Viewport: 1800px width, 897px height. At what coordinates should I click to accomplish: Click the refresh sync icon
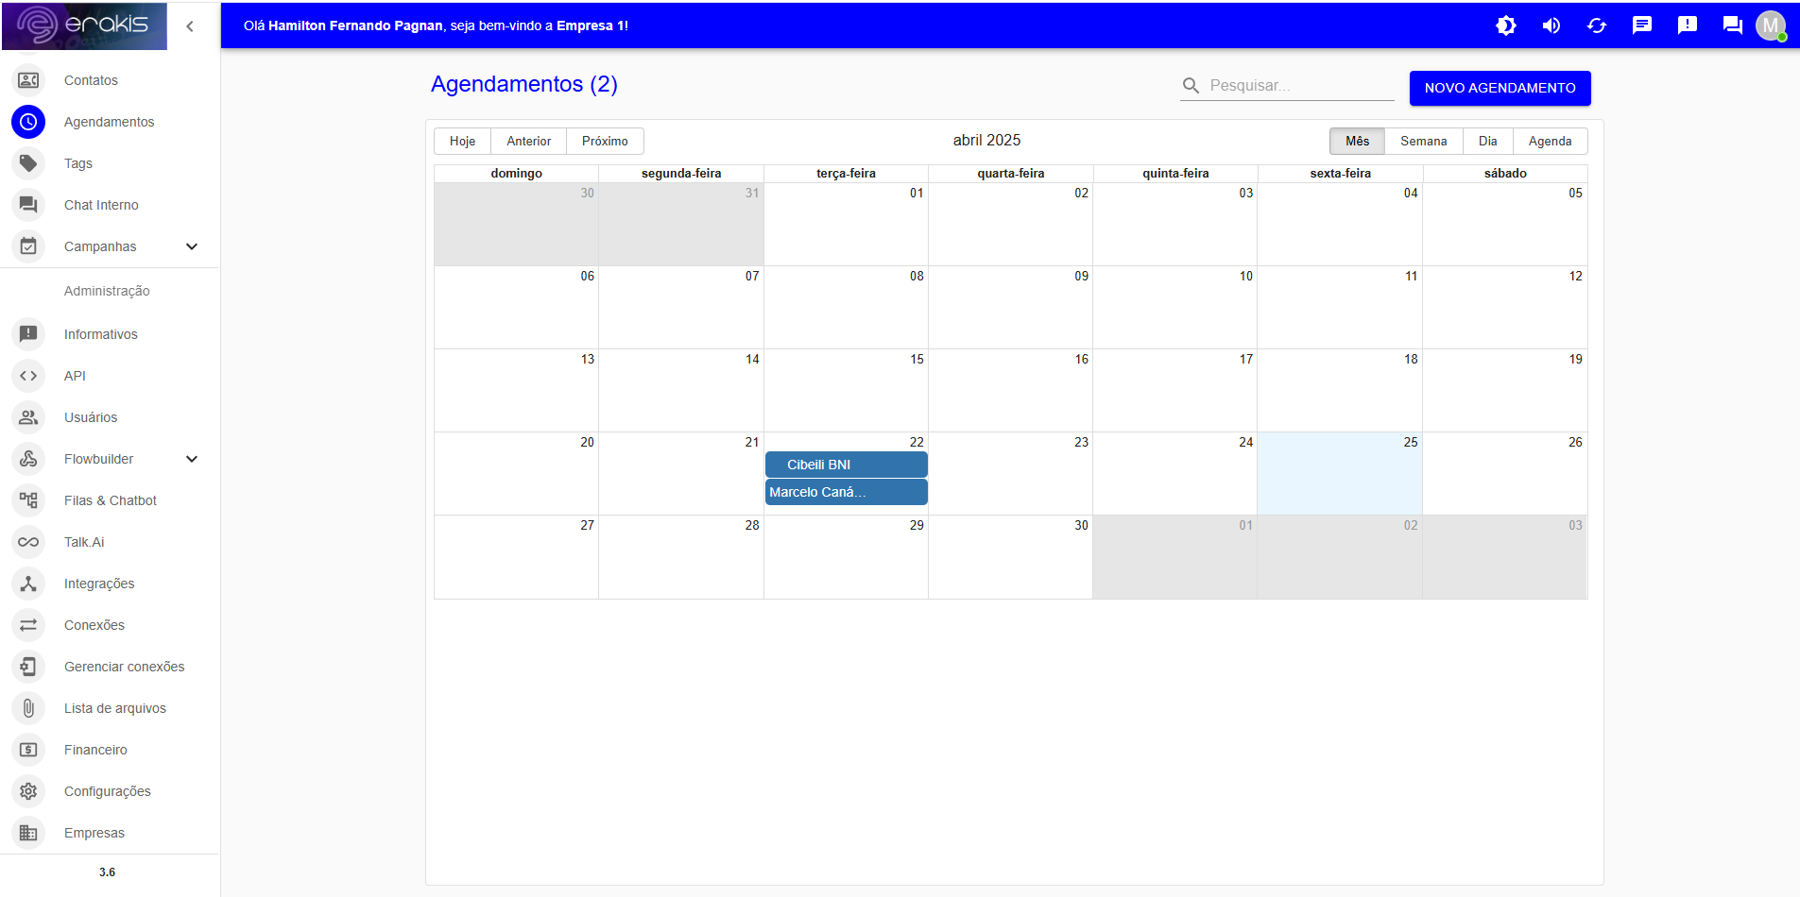tap(1597, 25)
